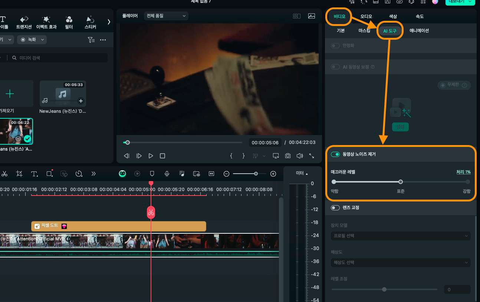Open the preview display settings monitor icon
480x302 pixels.
click(276, 156)
